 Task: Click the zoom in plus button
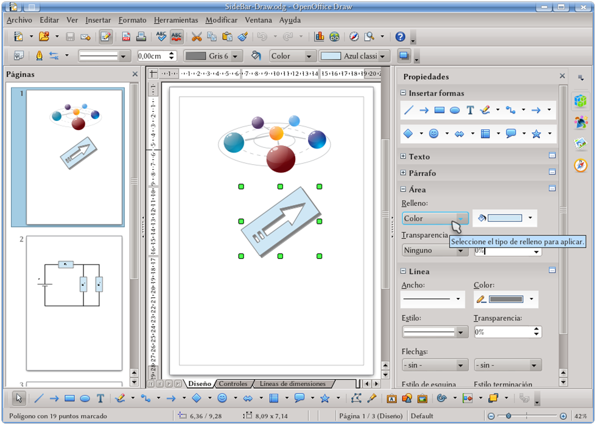pos(563,416)
